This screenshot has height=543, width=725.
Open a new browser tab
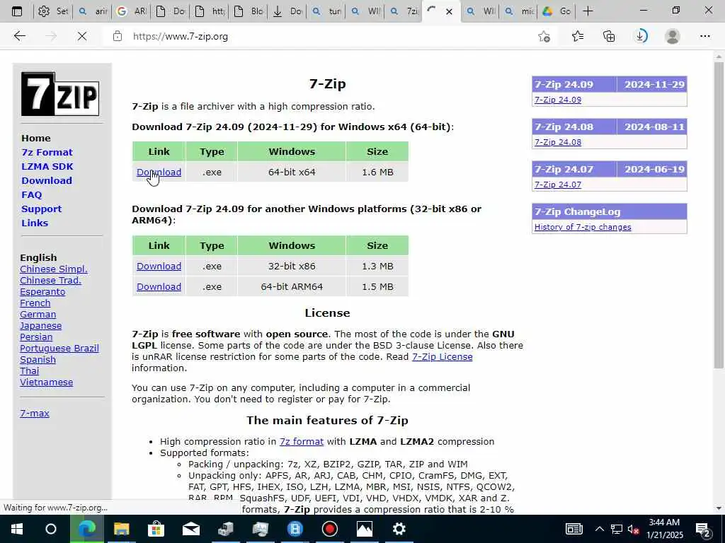588,11
